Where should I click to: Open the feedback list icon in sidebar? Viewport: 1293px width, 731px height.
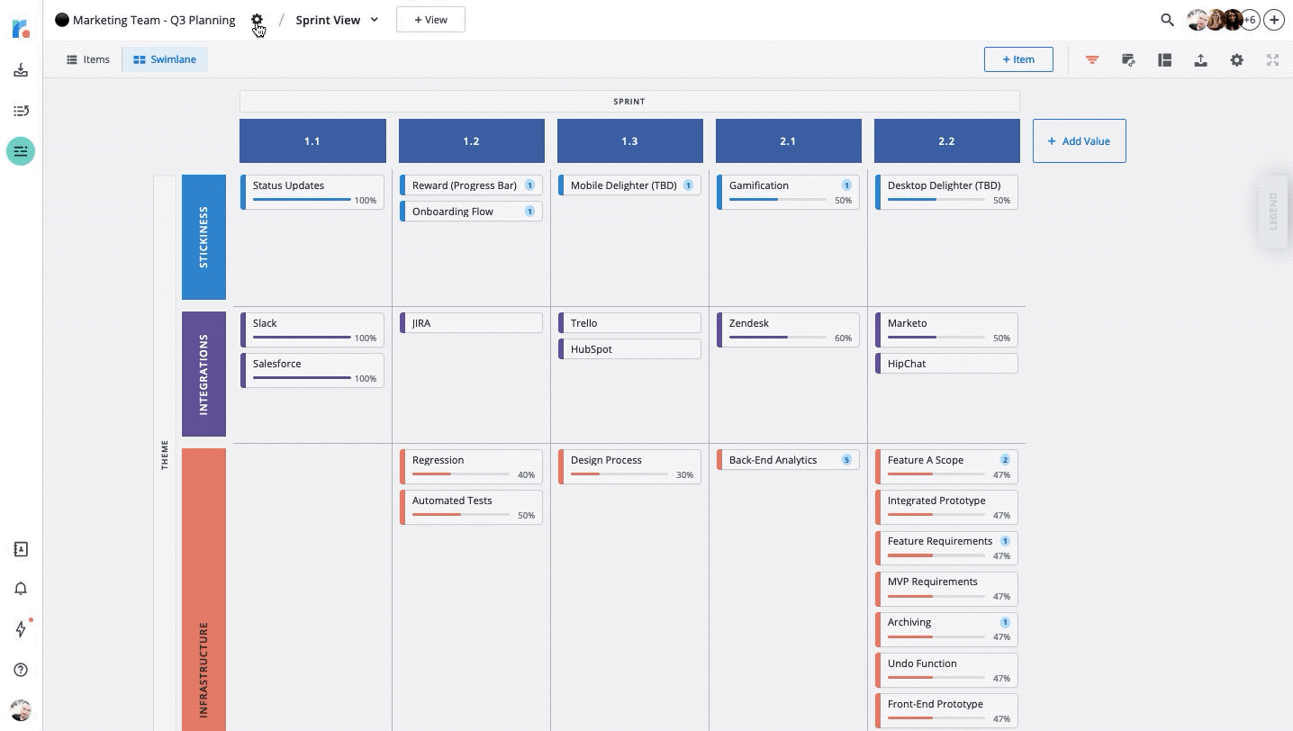click(x=21, y=111)
